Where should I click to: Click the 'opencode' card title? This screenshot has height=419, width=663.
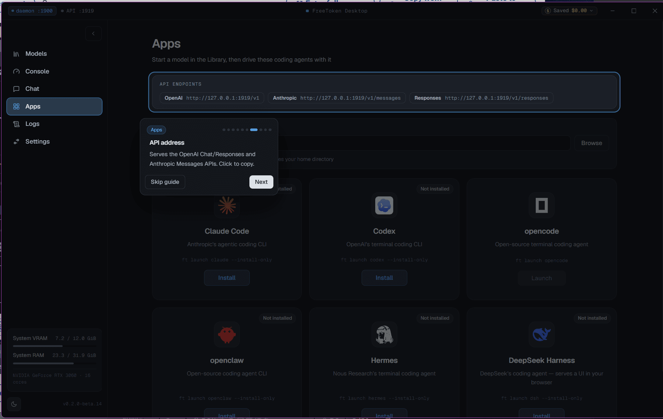coord(542,231)
